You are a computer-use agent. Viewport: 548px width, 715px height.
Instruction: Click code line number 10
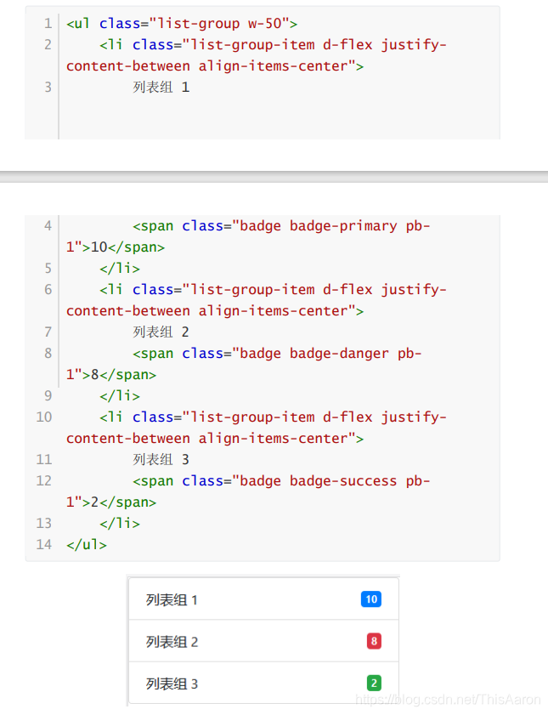click(44, 417)
